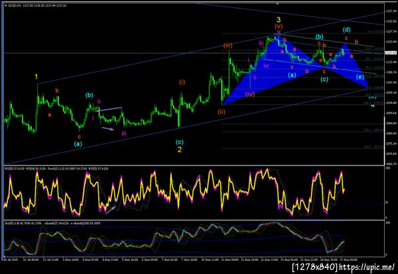Click the chart shift marker triangle on top edge
The height and width of the screenshot is (274, 398).
click(277, 4)
